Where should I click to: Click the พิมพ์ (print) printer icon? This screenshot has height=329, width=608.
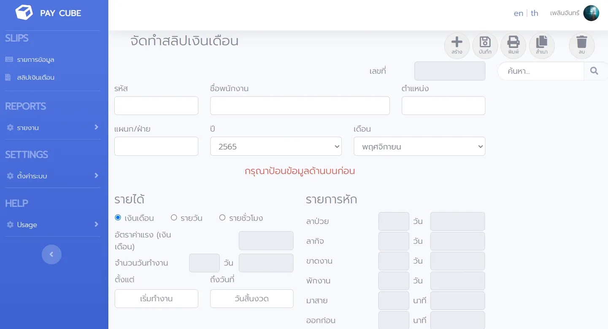[x=513, y=42]
